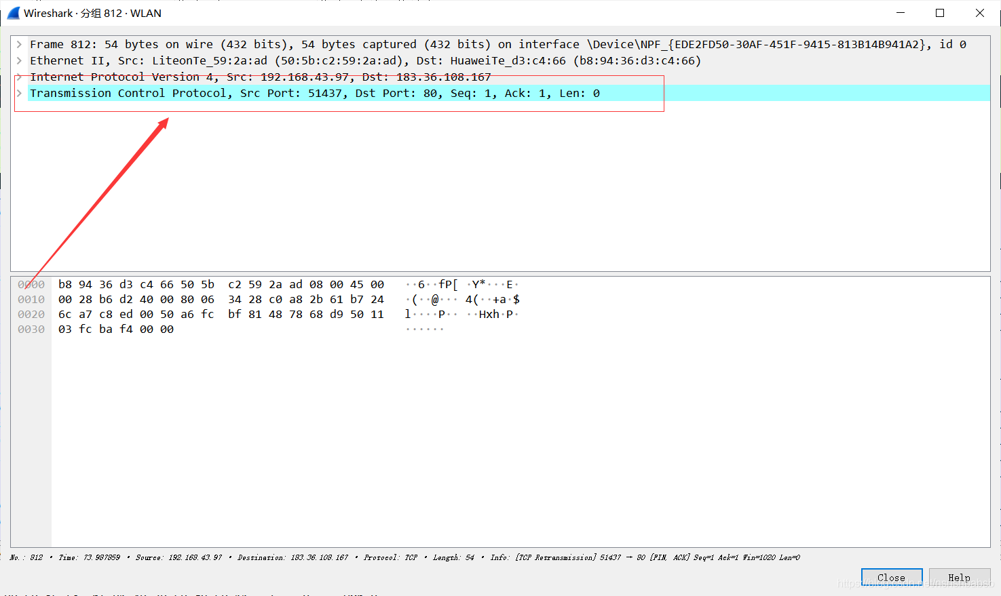
Task: Select the Transmission Control Protocol line
Action: 509,94
